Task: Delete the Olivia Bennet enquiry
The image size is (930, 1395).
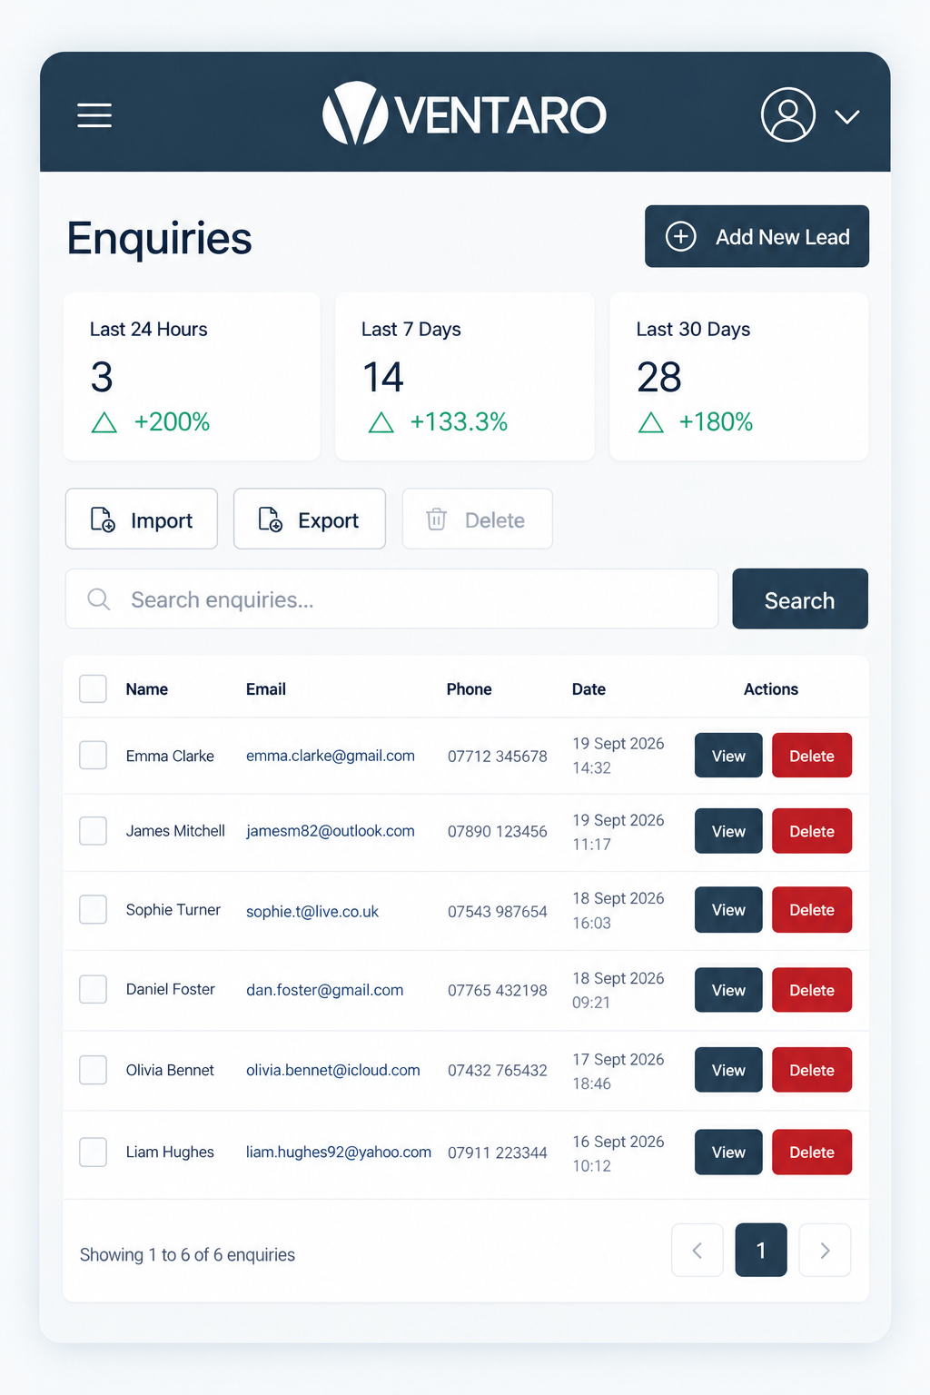Action: click(812, 1069)
